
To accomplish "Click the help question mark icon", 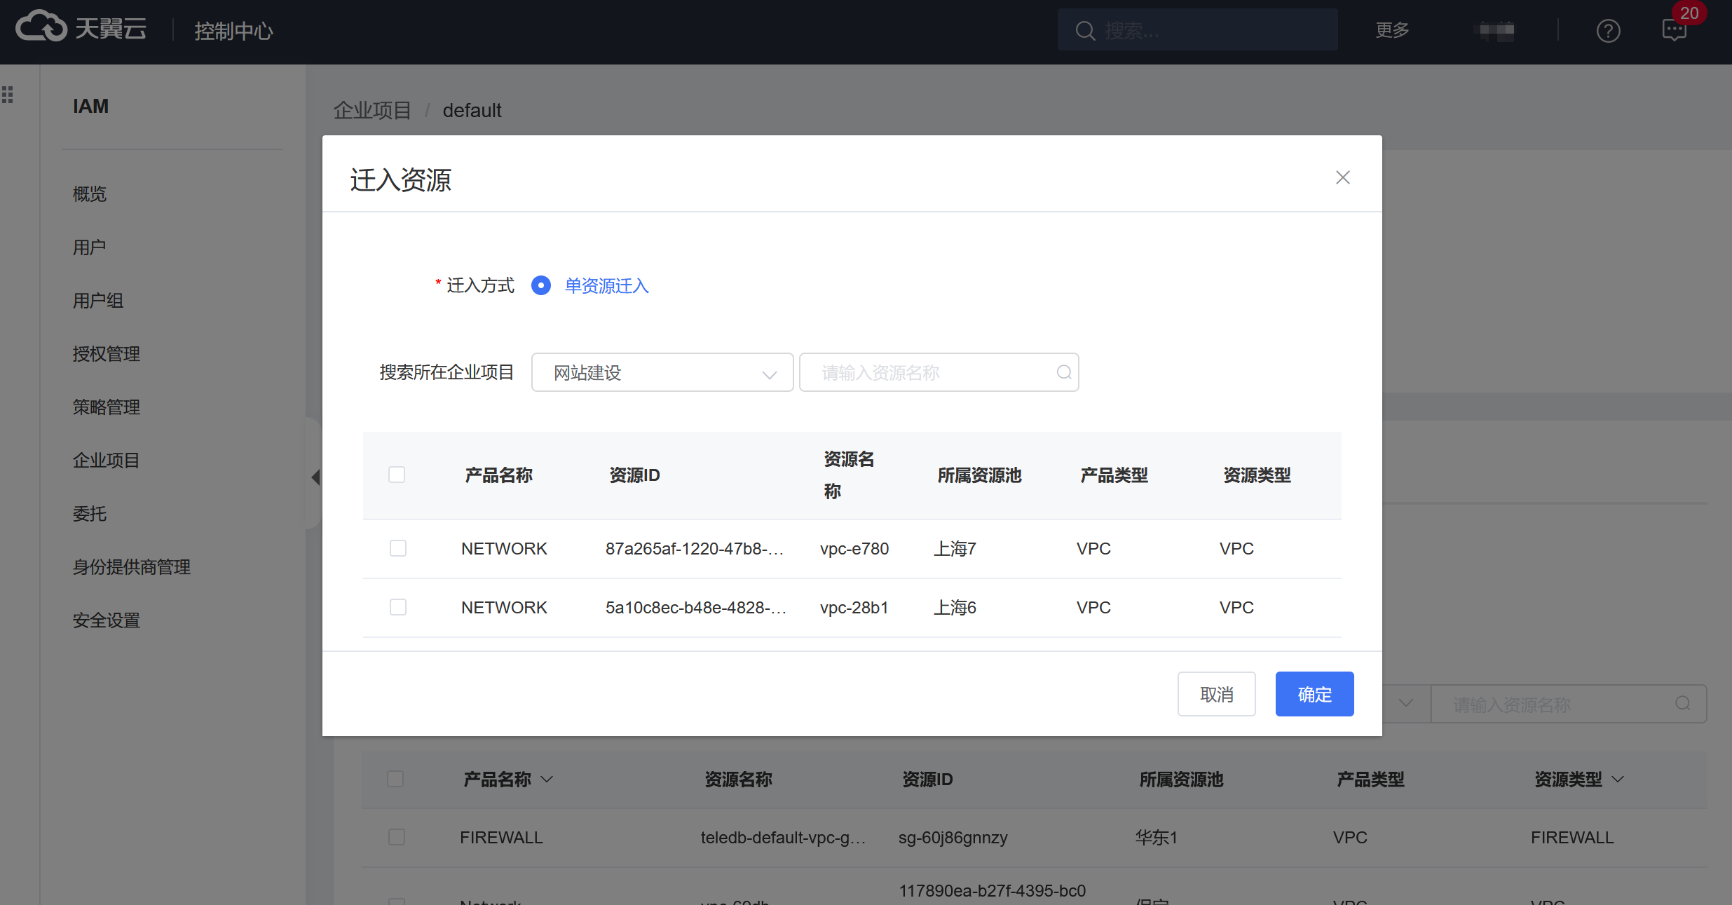I will 1608,31.
